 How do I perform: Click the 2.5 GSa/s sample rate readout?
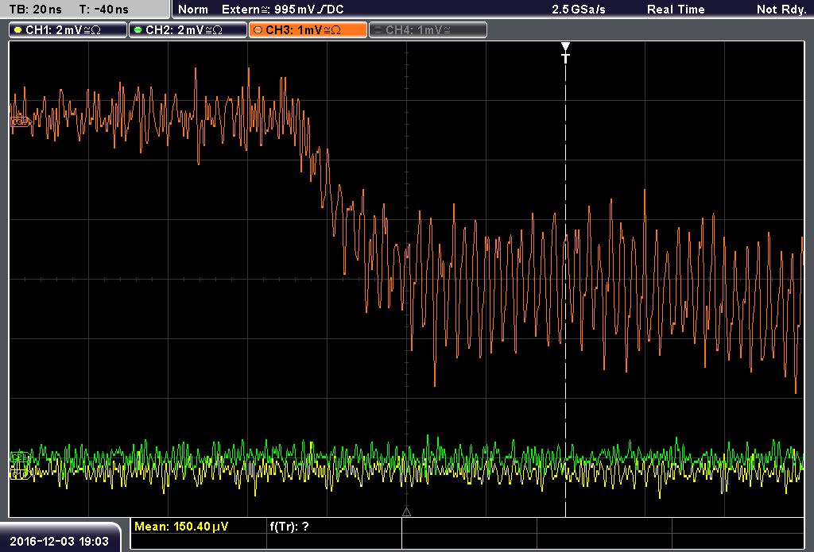click(579, 10)
